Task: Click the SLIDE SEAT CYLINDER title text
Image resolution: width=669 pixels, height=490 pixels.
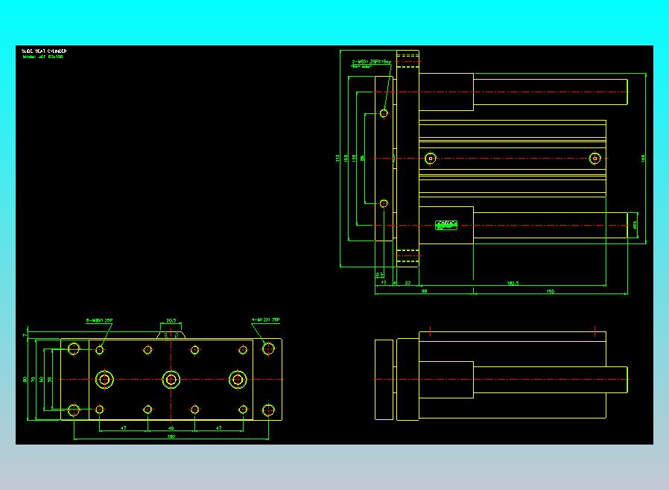Action: click(44, 51)
